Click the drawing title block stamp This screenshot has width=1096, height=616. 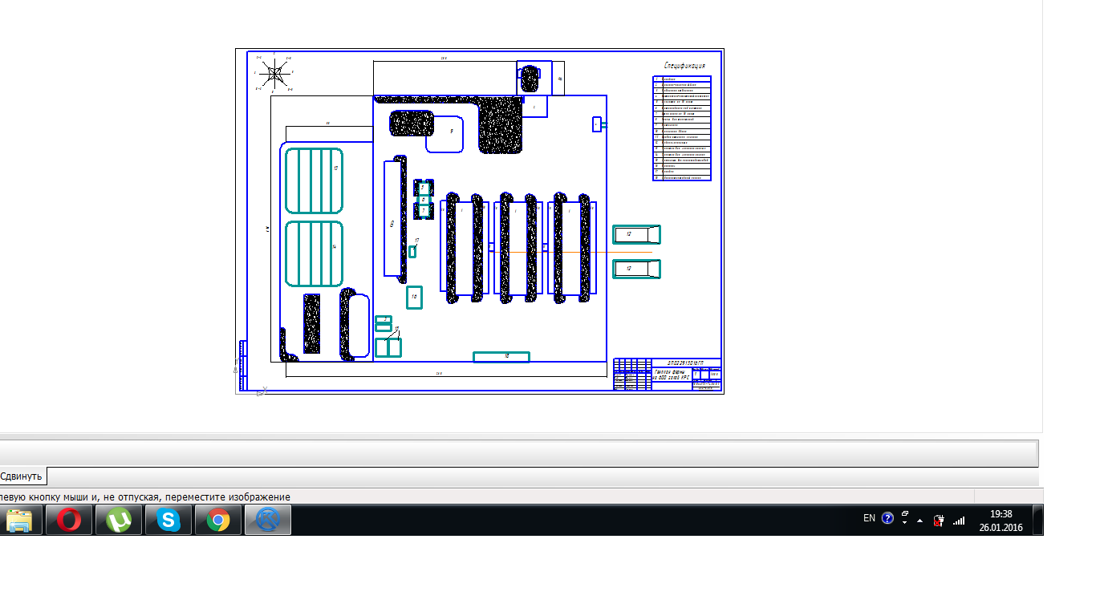(x=668, y=375)
